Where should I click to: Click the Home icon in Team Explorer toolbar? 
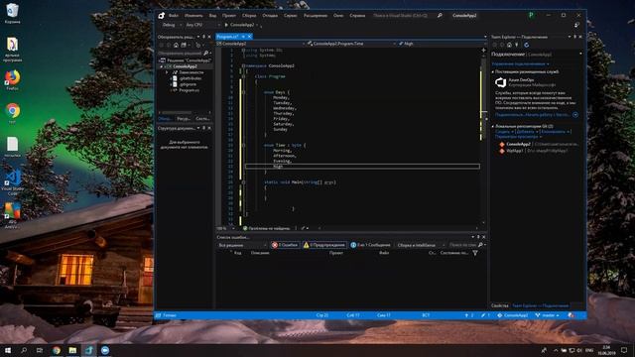tap(509, 45)
